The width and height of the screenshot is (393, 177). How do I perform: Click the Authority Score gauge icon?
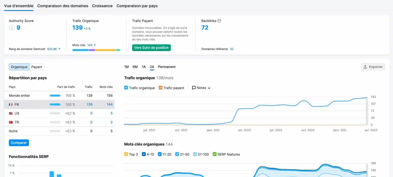coord(12,28)
